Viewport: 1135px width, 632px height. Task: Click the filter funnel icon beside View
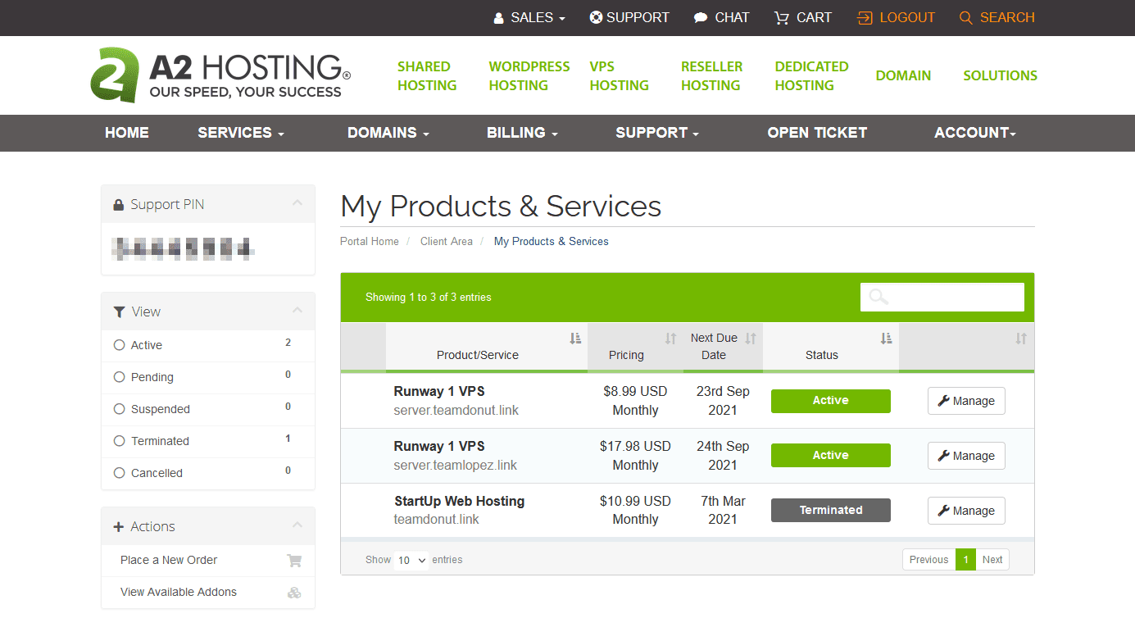click(120, 311)
